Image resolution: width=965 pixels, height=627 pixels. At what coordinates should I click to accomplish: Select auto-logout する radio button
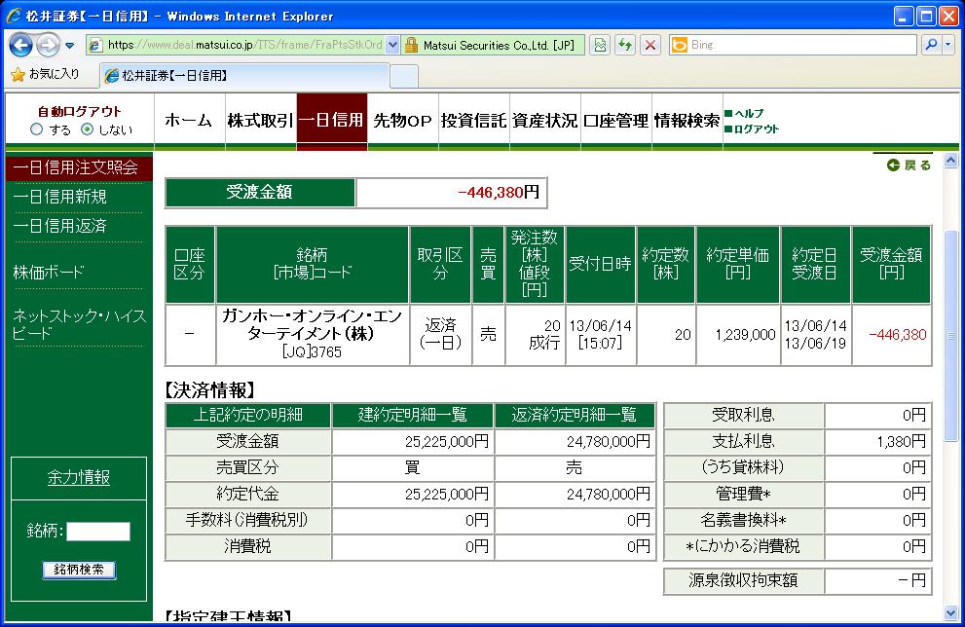pos(37,129)
